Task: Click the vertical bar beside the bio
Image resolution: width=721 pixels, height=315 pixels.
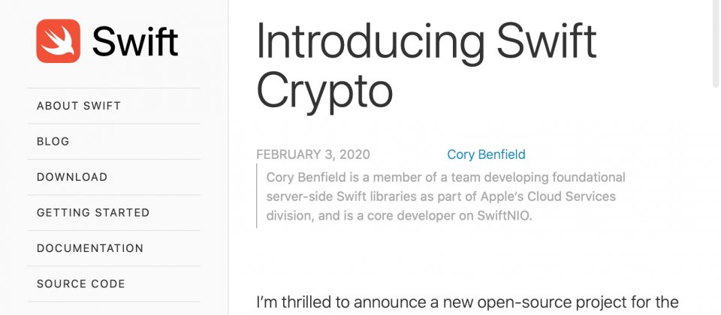Action: pos(257,196)
